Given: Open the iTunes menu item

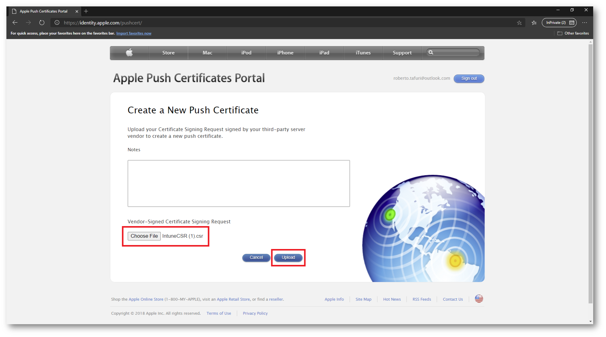Looking at the screenshot, I should click(363, 53).
